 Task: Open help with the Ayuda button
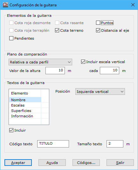click(52, 162)
